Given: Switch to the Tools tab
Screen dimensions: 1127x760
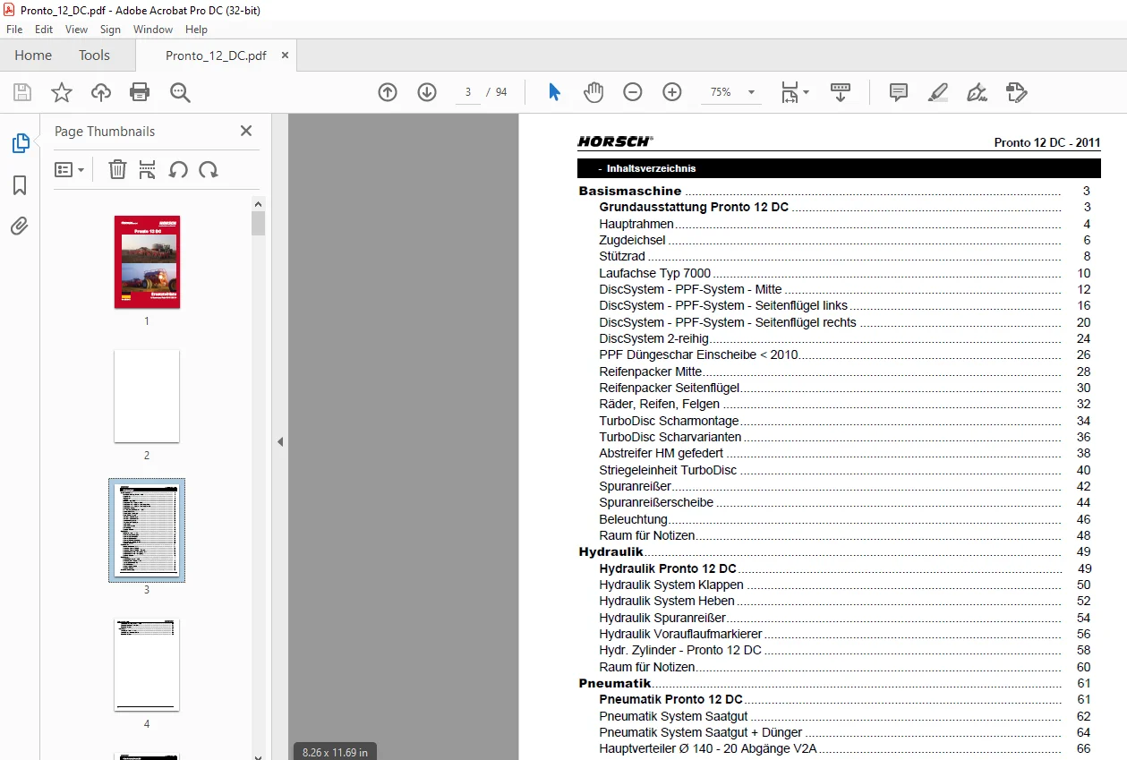Looking at the screenshot, I should [94, 56].
